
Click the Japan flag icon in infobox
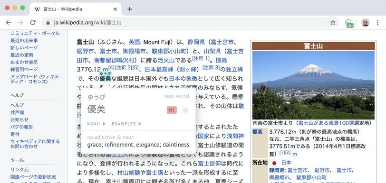(x=274, y=163)
